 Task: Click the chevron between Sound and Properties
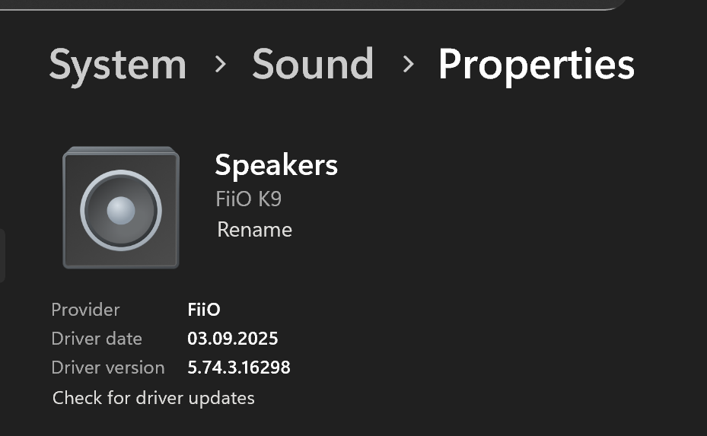click(x=408, y=64)
